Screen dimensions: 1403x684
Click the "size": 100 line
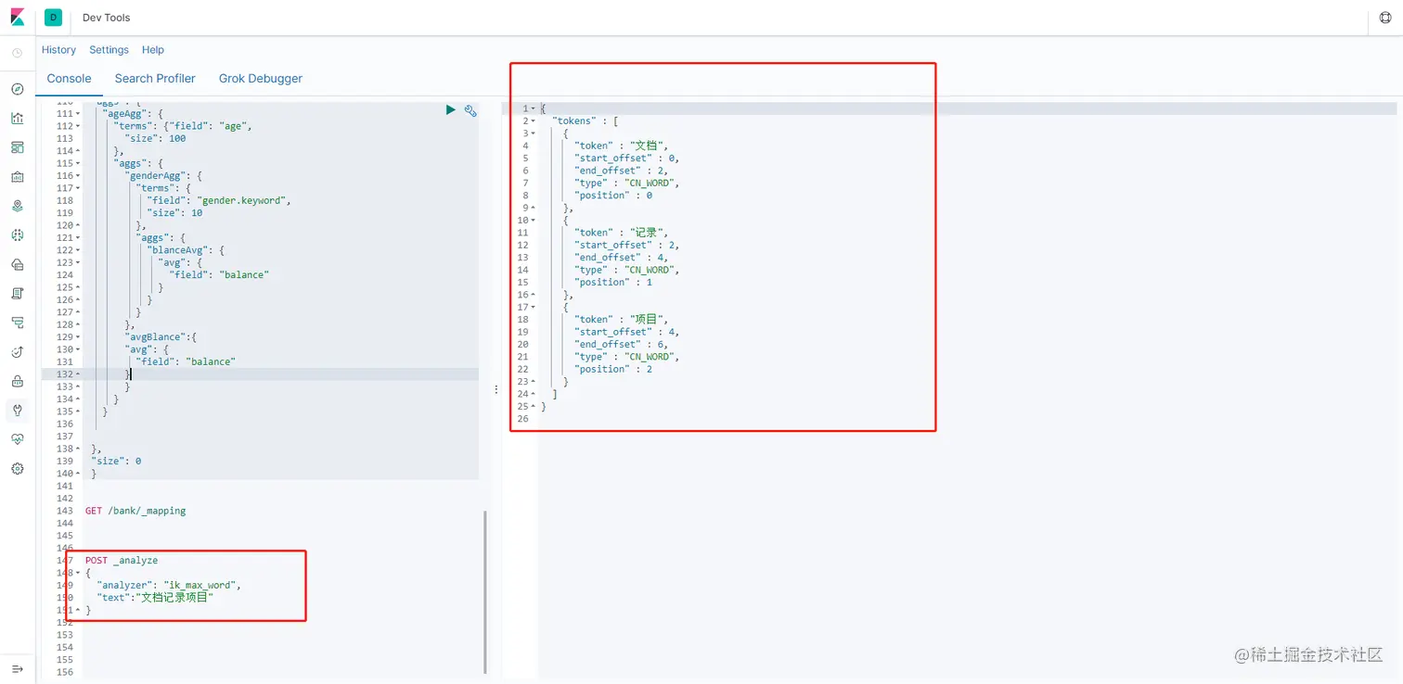click(155, 138)
